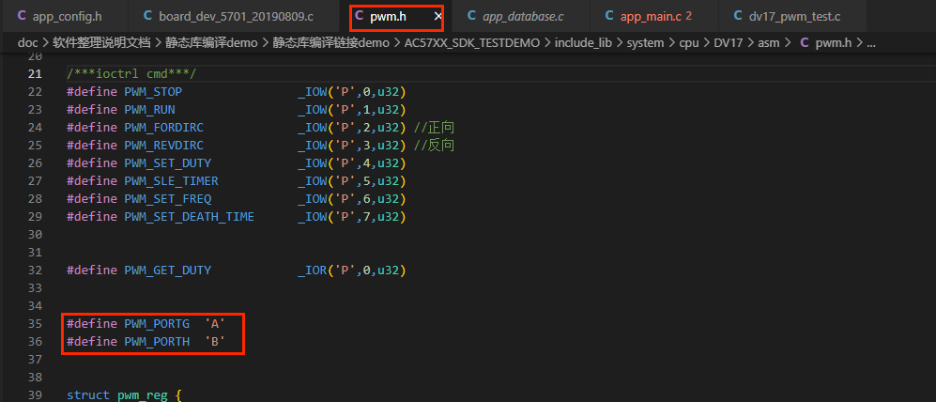Open the asm breadcrumb folder
936x402 pixels.
(x=767, y=43)
